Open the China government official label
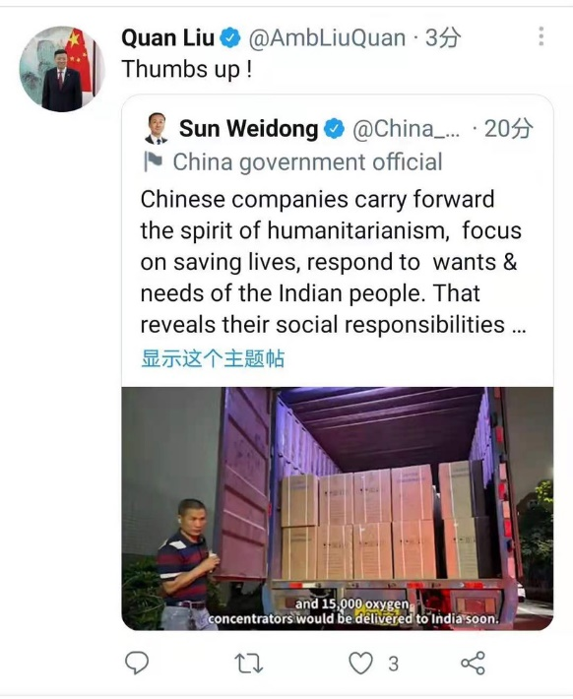The height and width of the screenshot is (699, 573). point(308,162)
